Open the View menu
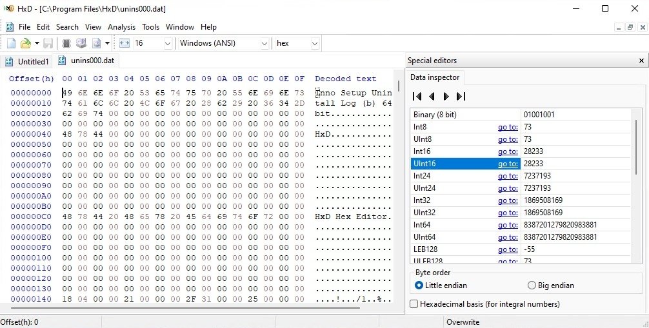The height and width of the screenshot is (328, 649). (93, 27)
